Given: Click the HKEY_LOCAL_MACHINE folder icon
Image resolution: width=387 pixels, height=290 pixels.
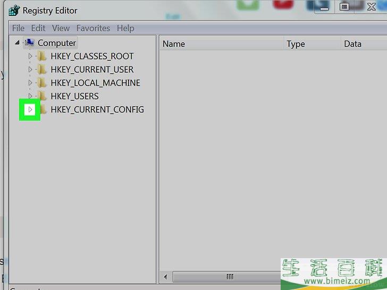Looking at the screenshot, I should [x=42, y=83].
